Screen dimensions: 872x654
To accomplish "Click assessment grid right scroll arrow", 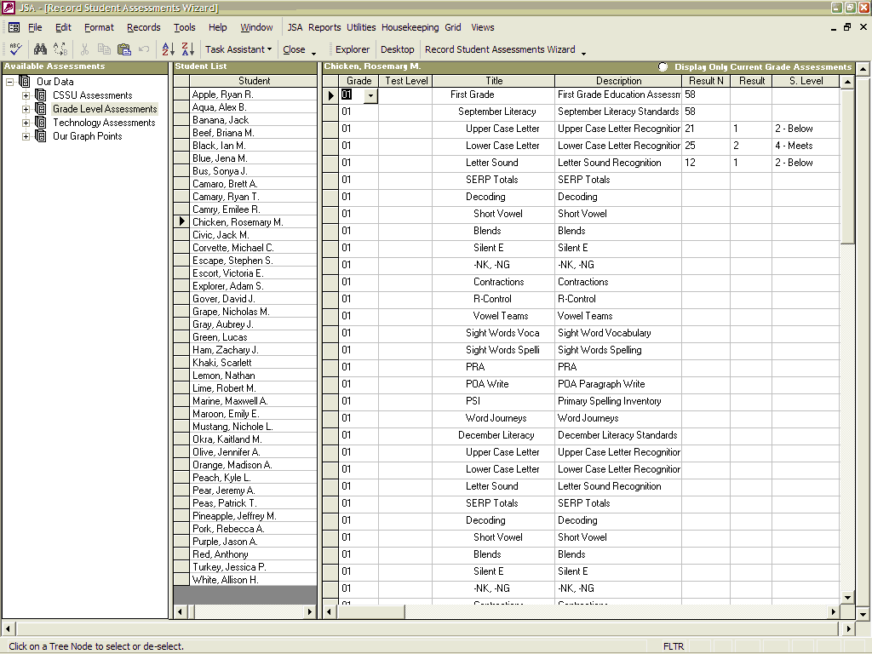I will click(x=833, y=611).
